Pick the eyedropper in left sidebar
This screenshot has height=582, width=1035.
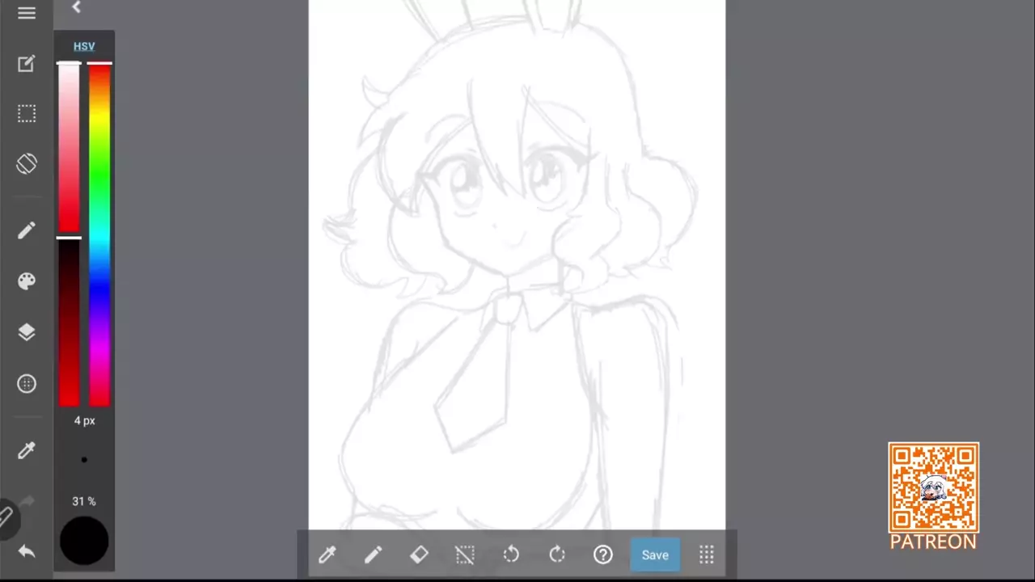[27, 451]
